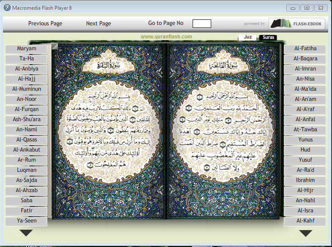Viewport: 332px width, 247px height.
Task: Open sura Al-Kahf
Action: [305, 222]
